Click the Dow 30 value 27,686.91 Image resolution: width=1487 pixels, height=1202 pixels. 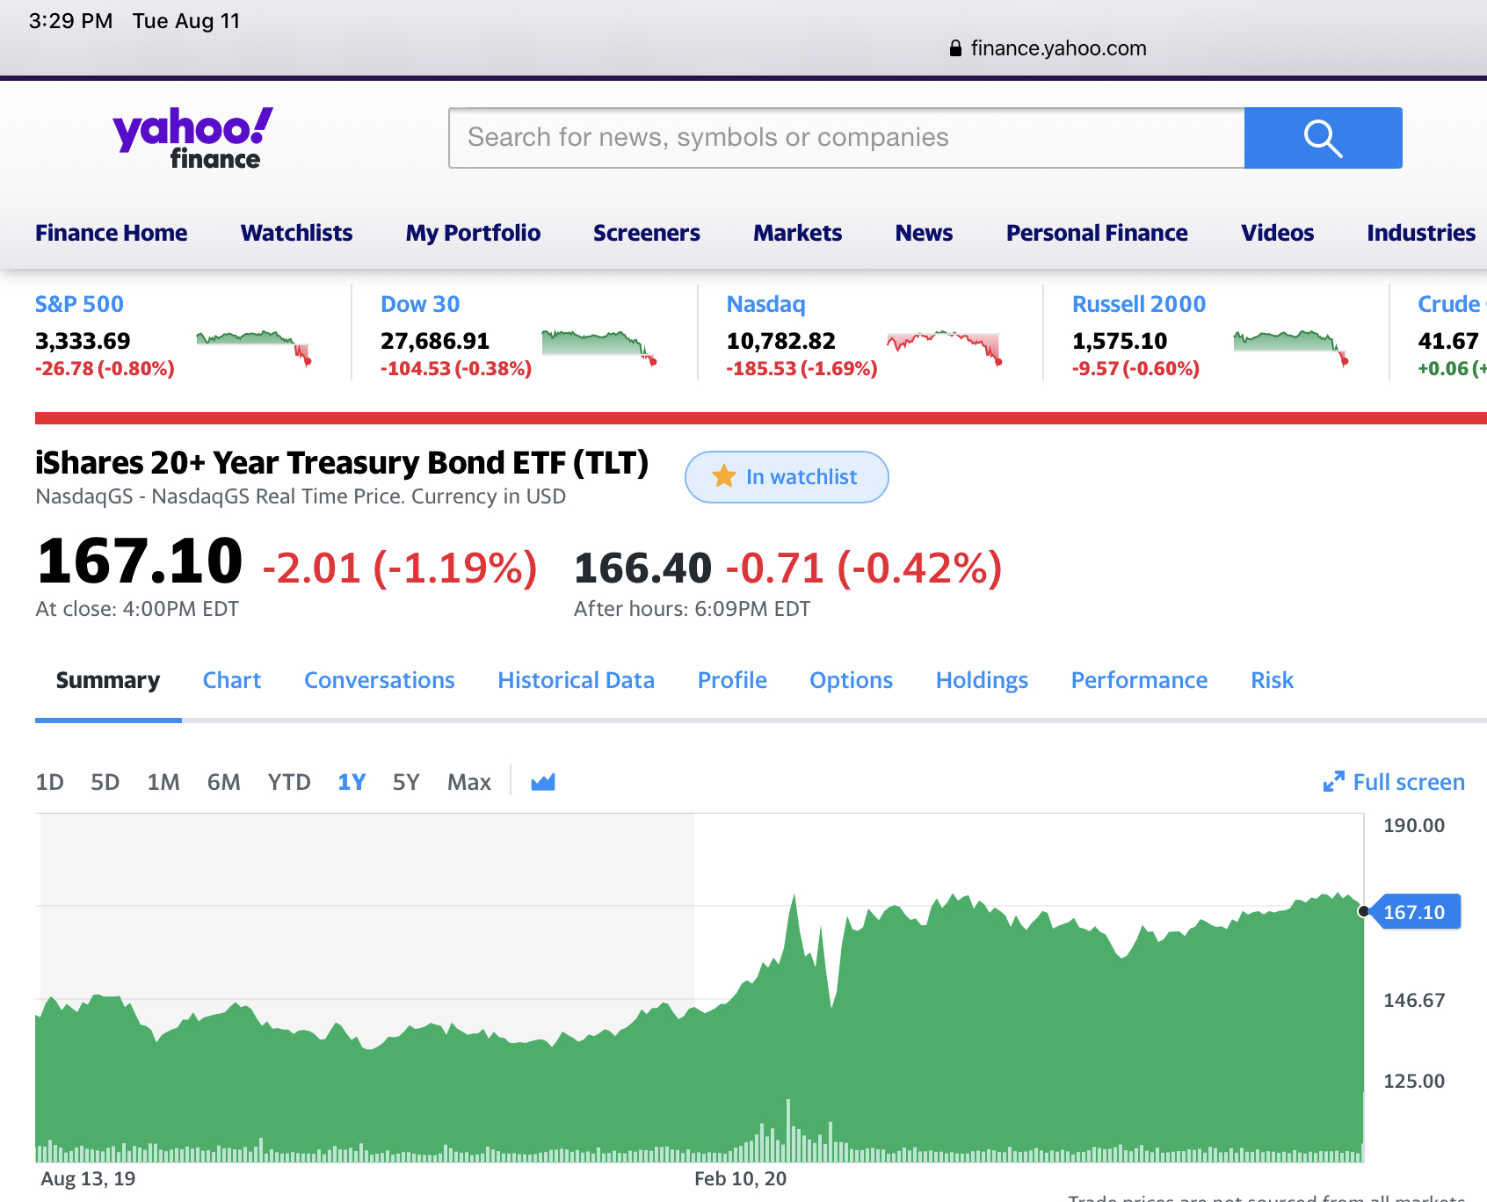[x=435, y=341]
